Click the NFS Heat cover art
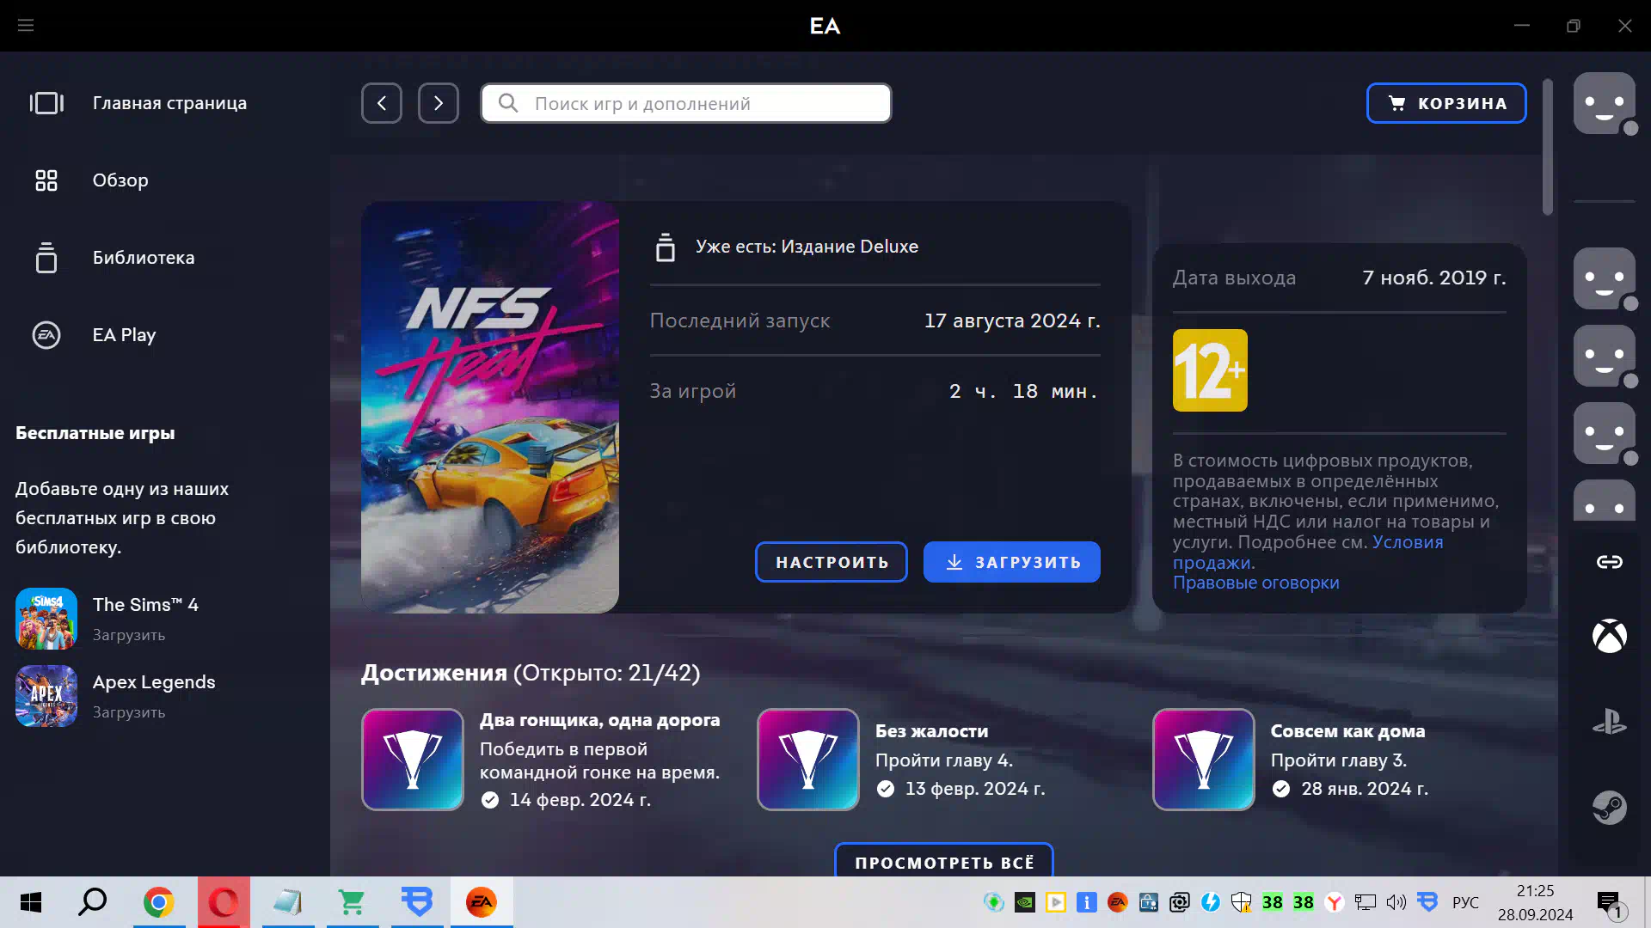This screenshot has width=1651, height=928. tap(490, 407)
